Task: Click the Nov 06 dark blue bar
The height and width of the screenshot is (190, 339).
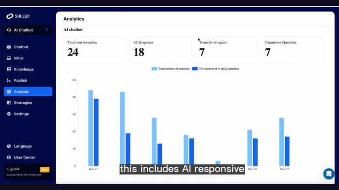Action: [x=255, y=152]
